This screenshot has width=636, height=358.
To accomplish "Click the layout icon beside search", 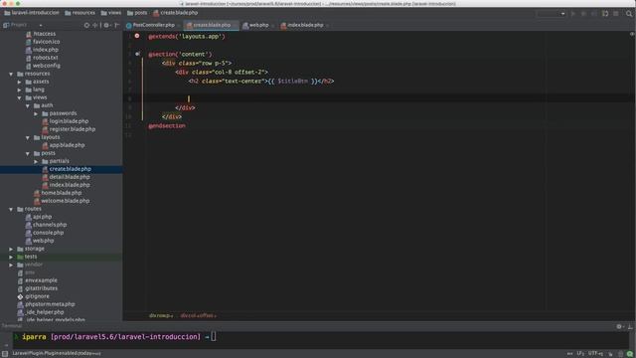I will 616,13.
